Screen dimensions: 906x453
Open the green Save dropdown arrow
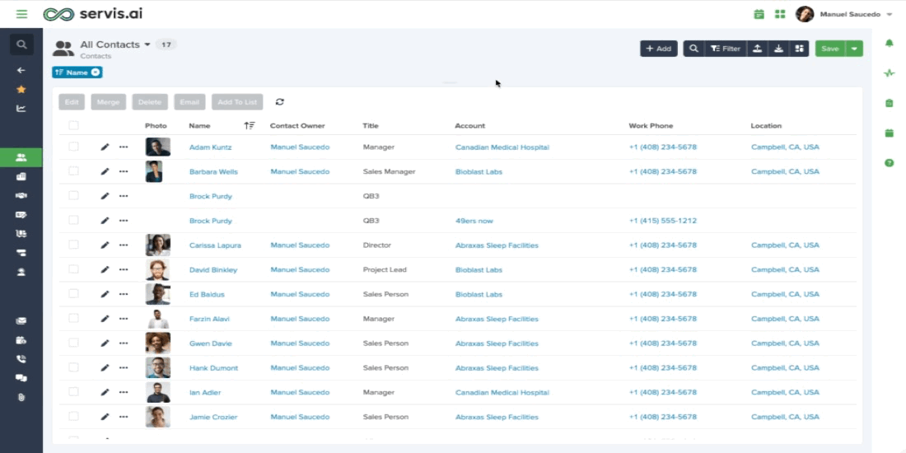855,49
